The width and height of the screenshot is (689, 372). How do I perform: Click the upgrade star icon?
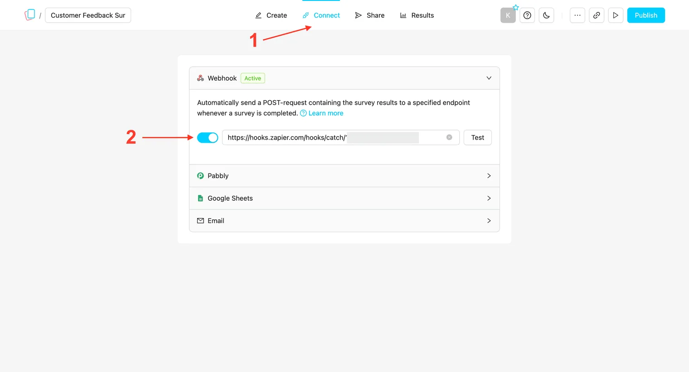[x=516, y=7]
